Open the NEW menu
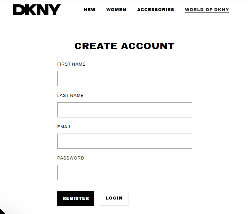 point(90,10)
